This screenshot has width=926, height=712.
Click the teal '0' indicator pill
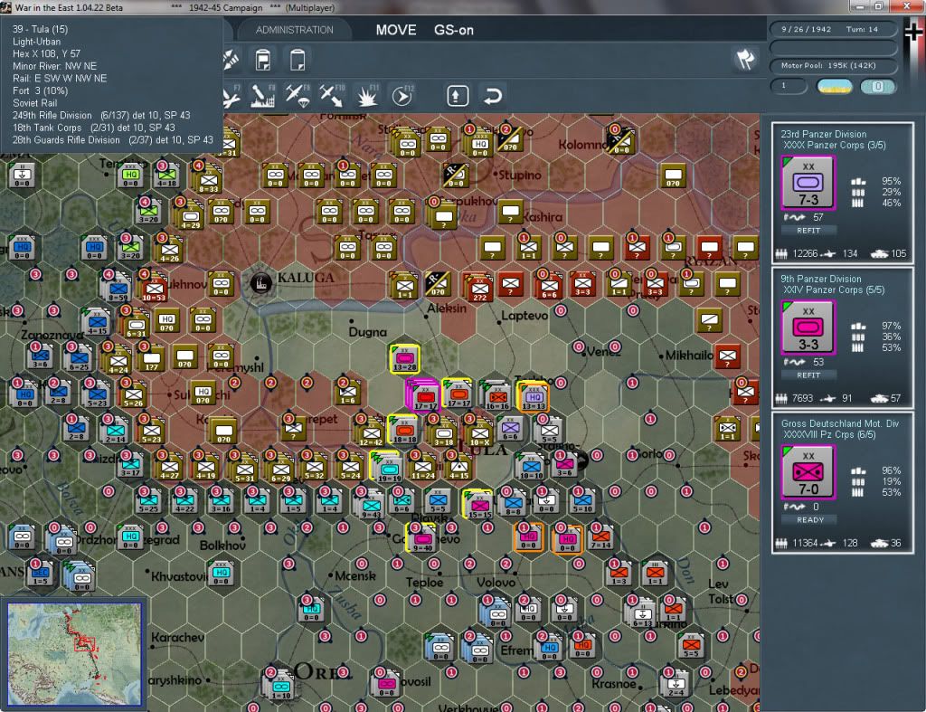[878, 87]
